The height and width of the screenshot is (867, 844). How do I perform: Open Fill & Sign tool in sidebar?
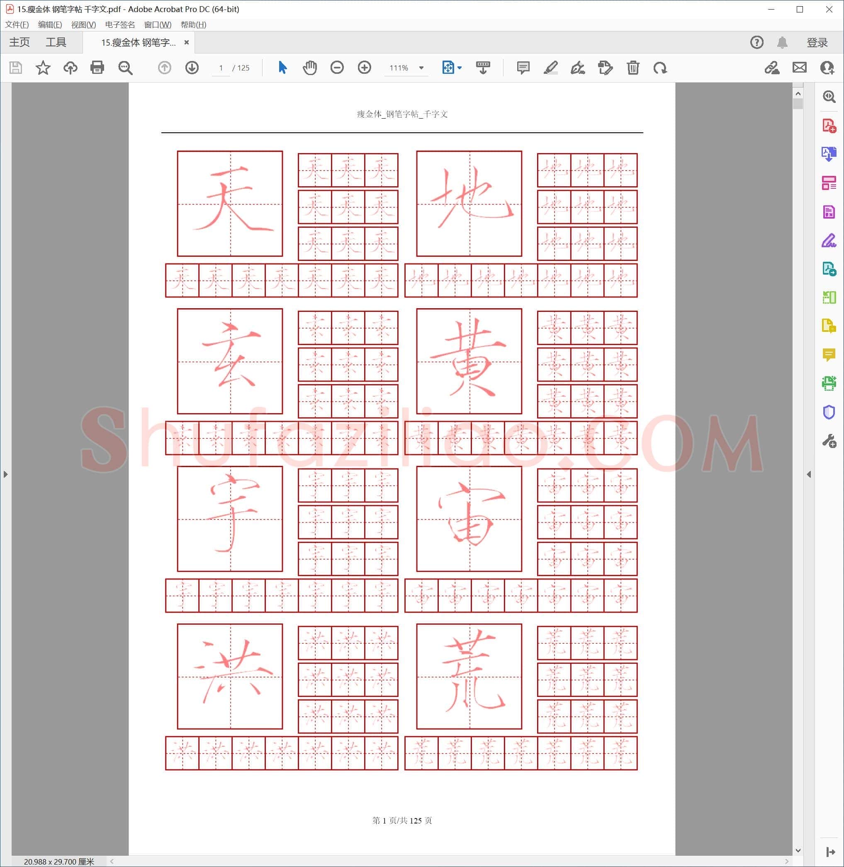tap(829, 240)
